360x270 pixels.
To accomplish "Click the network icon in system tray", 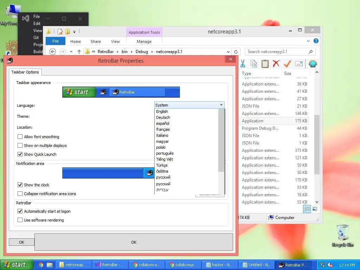I will (323, 265).
